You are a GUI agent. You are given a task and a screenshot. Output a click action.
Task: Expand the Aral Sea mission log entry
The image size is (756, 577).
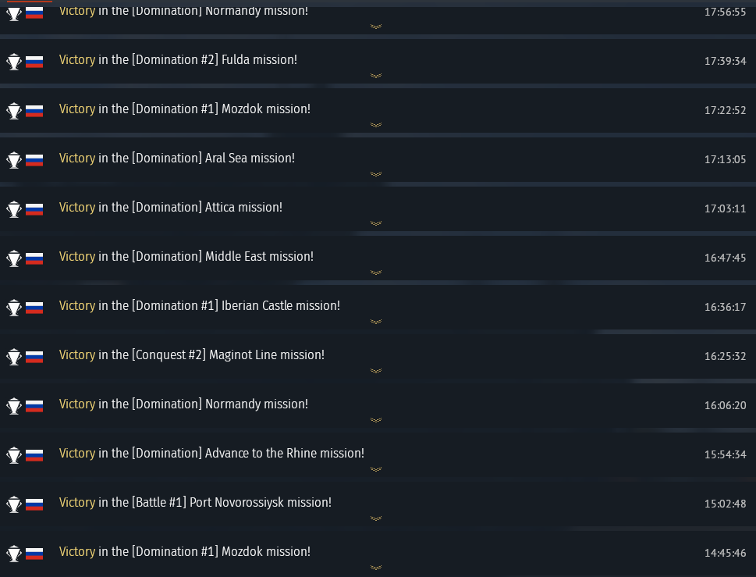point(376,174)
